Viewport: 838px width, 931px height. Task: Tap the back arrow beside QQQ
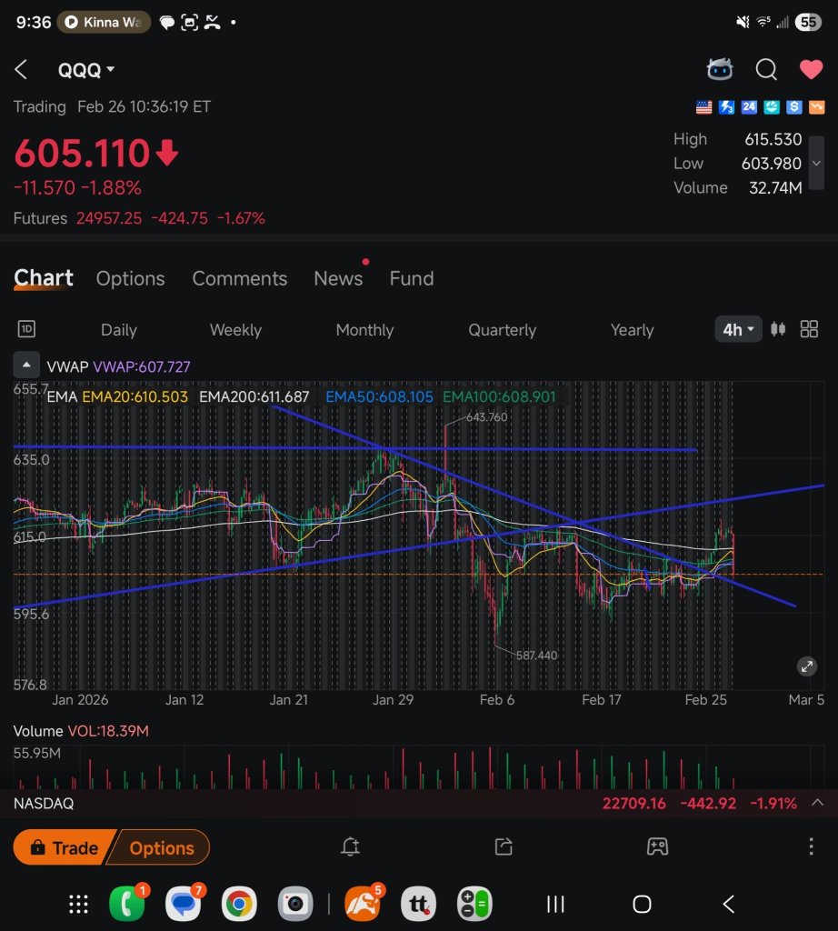pos(22,69)
